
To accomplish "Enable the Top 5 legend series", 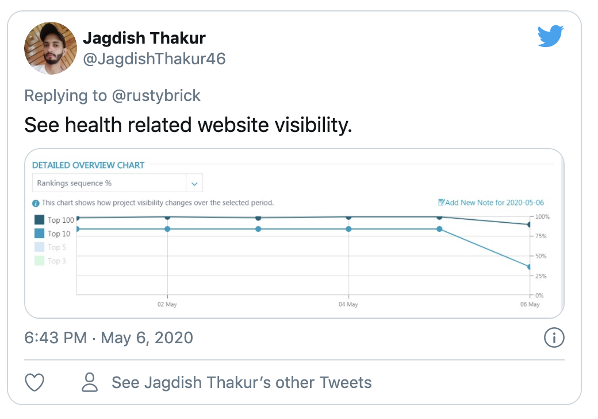I will [50, 247].
